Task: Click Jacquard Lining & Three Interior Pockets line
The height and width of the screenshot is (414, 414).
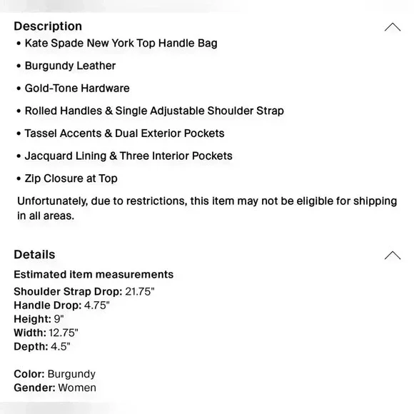Action: point(128,156)
